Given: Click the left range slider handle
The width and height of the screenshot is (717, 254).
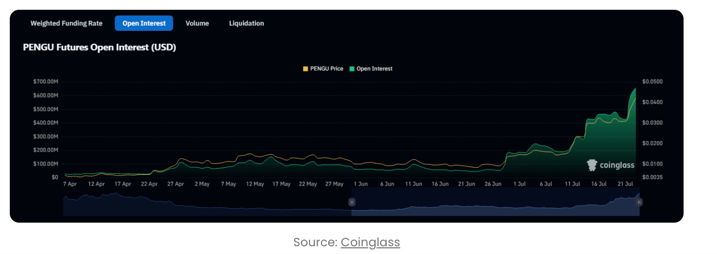Looking at the screenshot, I should coord(352,202).
